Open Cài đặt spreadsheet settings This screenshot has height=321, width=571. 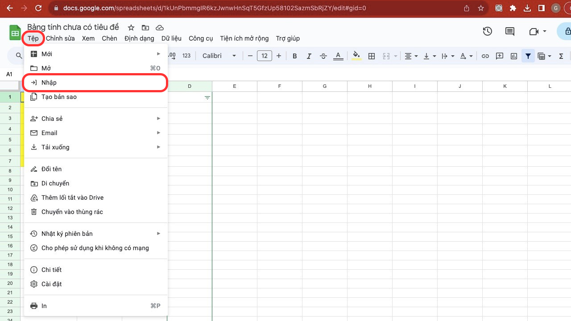coord(96,284)
